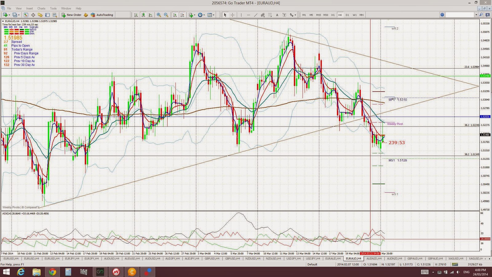Screen dimensions: 492x277
Task: Switch to H1 timeframe
Action: coord(333,15)
